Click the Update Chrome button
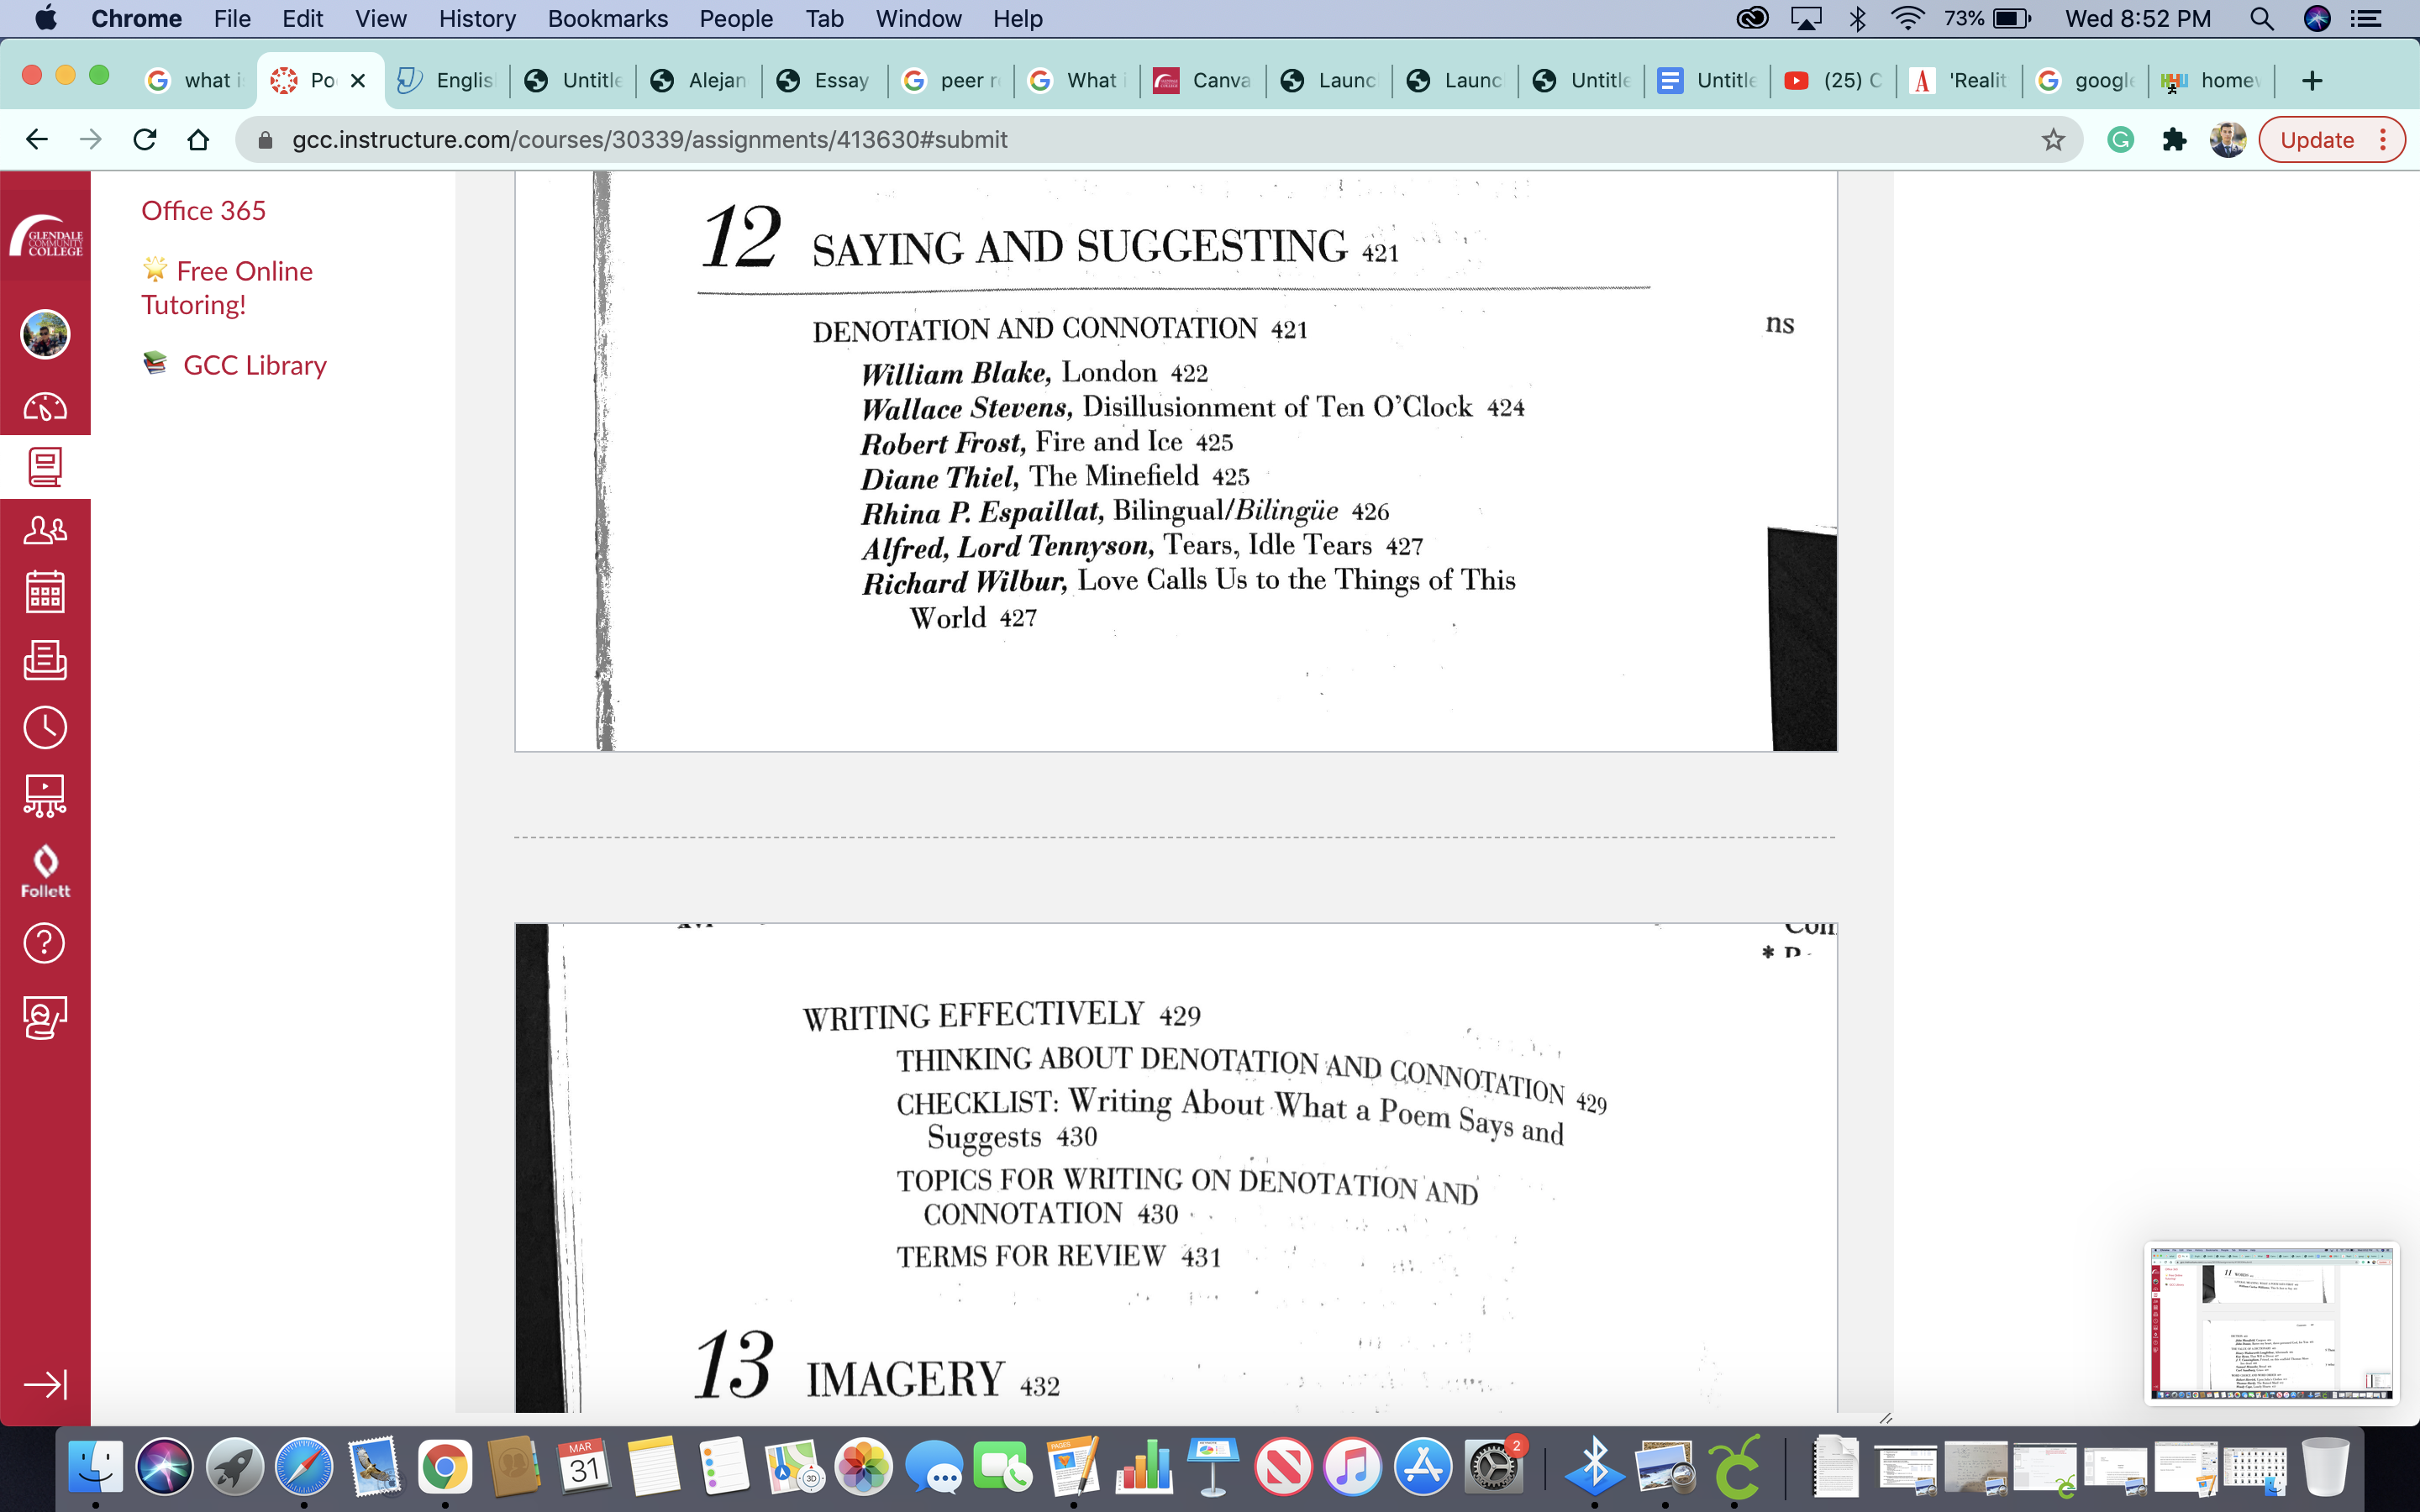Screen dimensions: 2420x1512 [x=2316, y=140]
